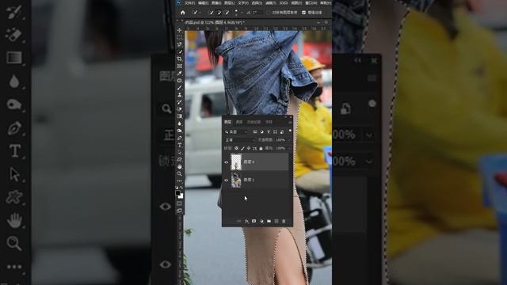
Task: Add a layer mask using the mask icon
Action: [253, 222]
